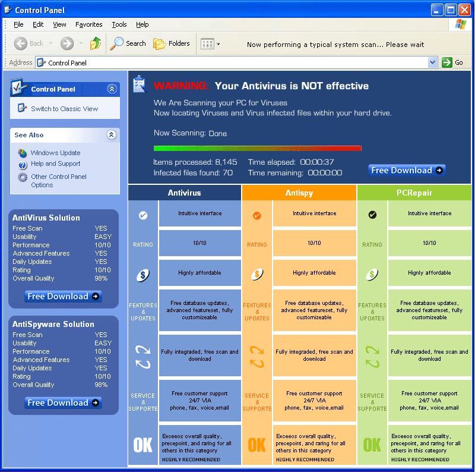The height and width of the screenshot is (472, 475).
Task: Open the Search magnifier tool
Action: coord(116,43)
